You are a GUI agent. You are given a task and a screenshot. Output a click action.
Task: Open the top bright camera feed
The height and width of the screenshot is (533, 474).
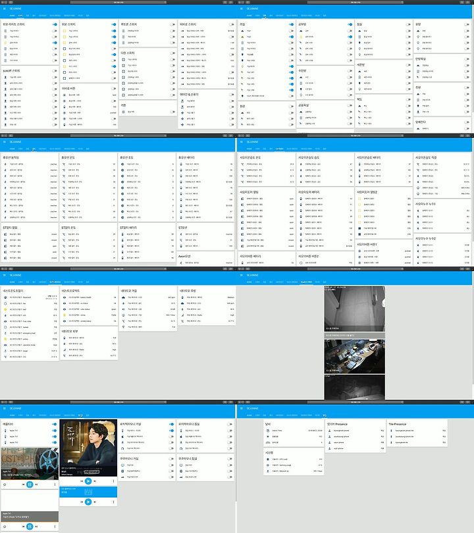coord(354,309)
